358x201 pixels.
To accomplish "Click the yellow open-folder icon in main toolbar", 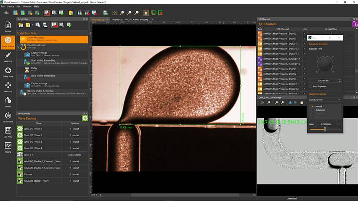I will (71, 13).
